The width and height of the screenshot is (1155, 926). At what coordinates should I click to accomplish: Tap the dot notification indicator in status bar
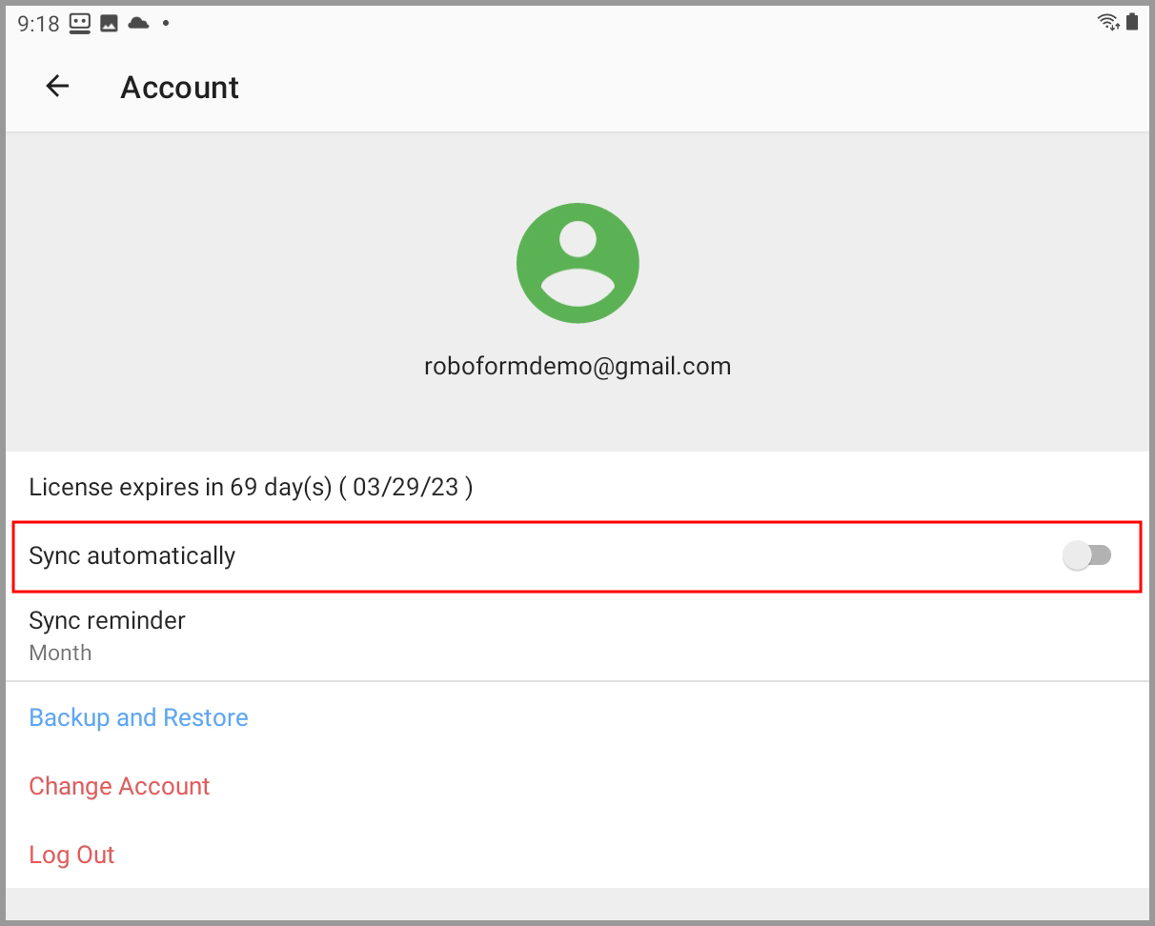pos(165,22)
